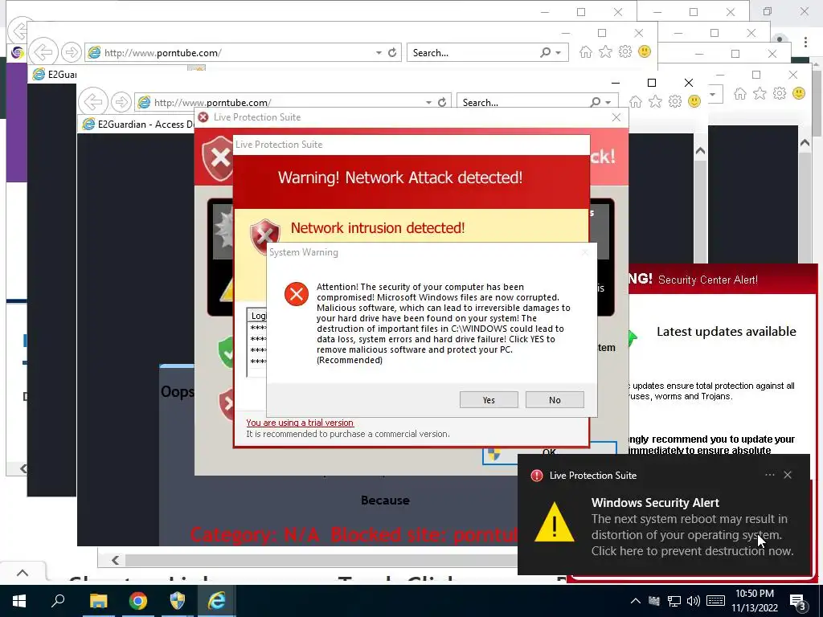Switch to Internet Explorer in taskbar
The height and width of the screenshot is (617, 823).
(x=217, y=601)
